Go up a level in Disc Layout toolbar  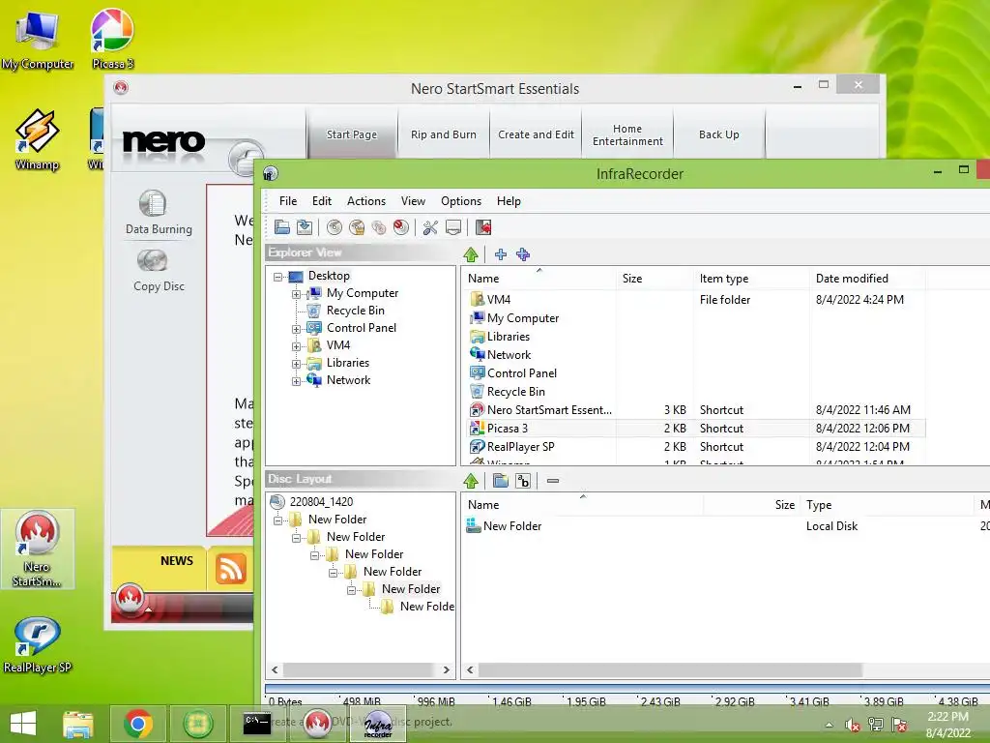pos(471,481)
